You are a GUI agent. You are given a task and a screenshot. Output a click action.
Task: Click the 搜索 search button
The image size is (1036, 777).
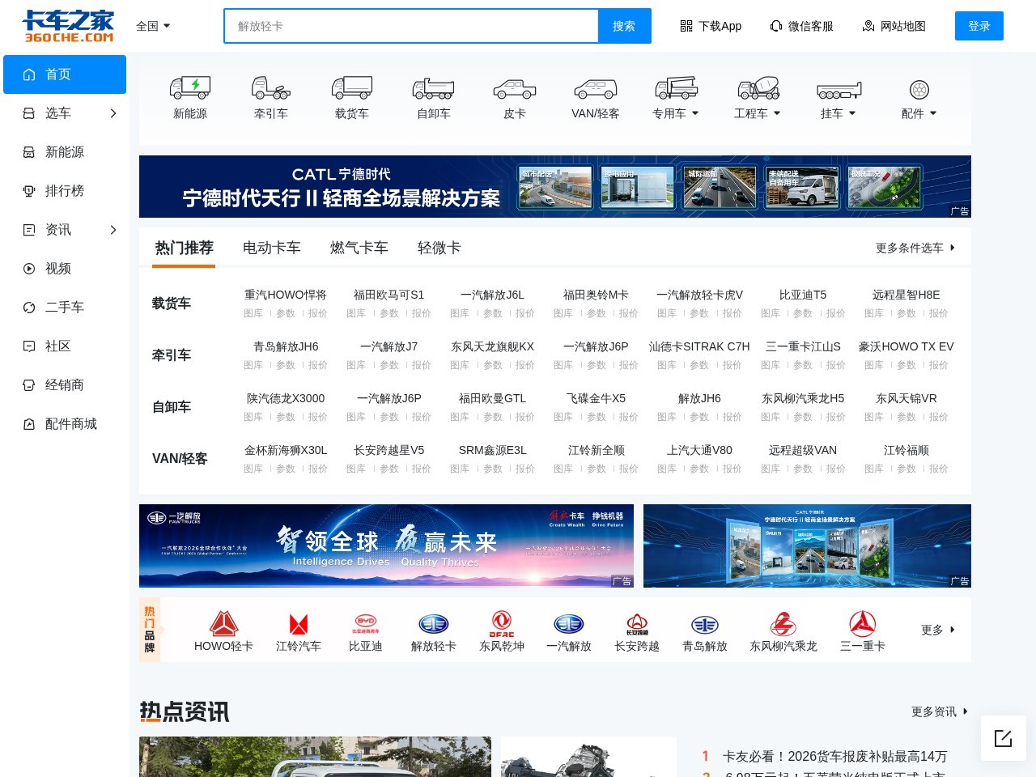point(624,26)
